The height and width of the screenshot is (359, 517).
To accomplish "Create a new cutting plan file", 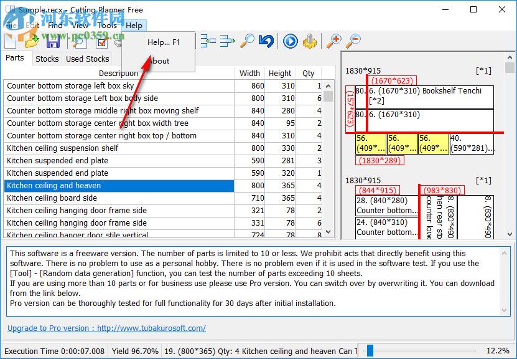I will (x=10, y=41).
